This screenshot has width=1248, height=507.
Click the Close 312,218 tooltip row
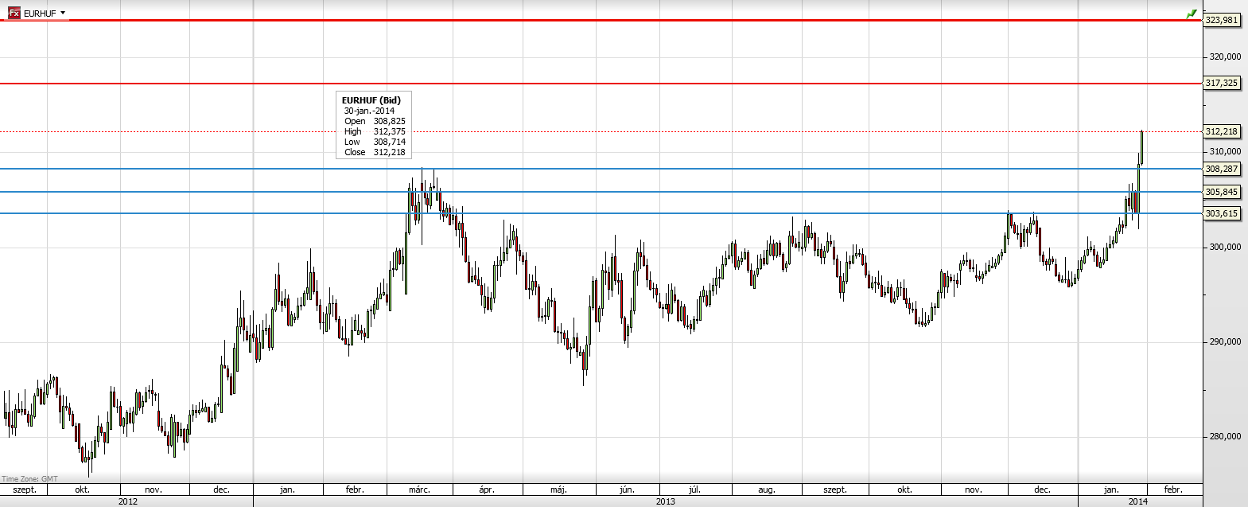375,152
